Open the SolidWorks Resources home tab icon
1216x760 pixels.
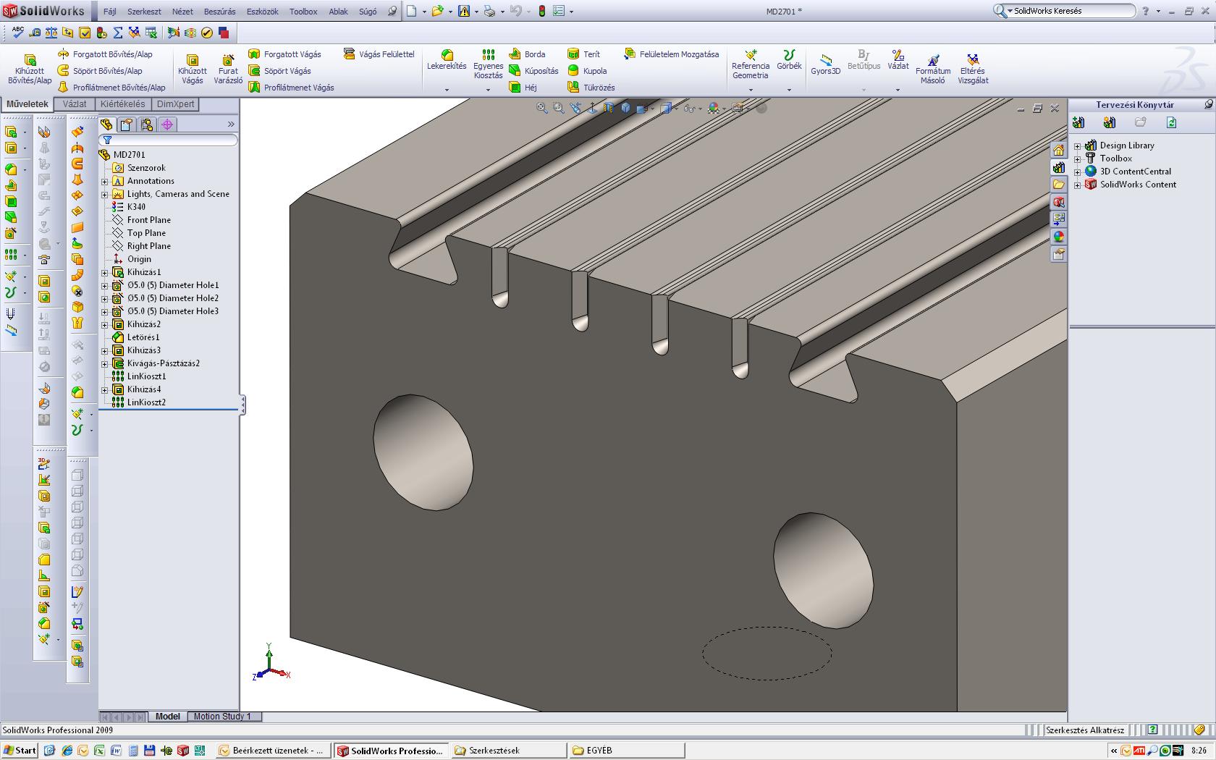tap(1059, 150)
